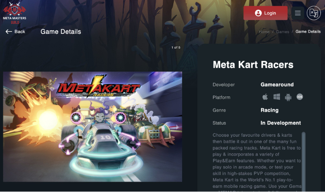The image size is (325, 192).
Task: Click the description panel scrollbar
Action: [x=304, y=162]
